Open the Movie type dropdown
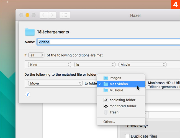180x138 pixels. tap(142, 65)
